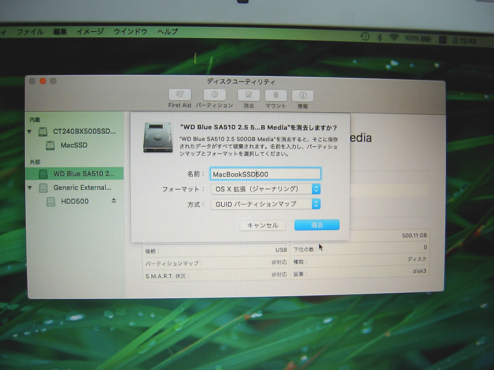Click the 内蔵 sidebar heading

(35, 119)
